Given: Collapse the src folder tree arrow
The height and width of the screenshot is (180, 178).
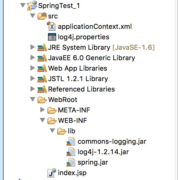Looking at the screenshot, I should (x=33, y=16).
